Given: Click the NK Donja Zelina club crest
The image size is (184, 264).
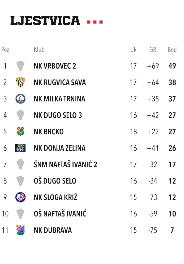Looking at the screenshot, I should 20,148.
